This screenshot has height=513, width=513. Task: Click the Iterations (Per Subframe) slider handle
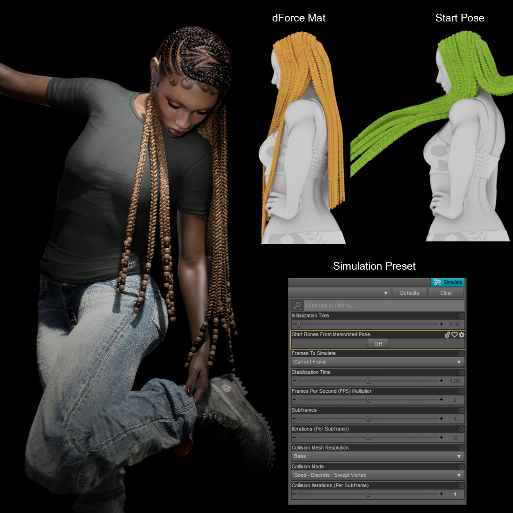[x=368, y=438]
